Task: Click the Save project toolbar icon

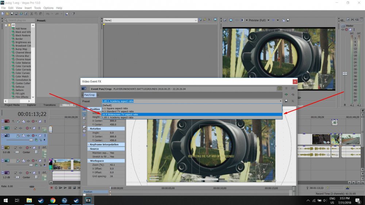Action: coord(12,14)
